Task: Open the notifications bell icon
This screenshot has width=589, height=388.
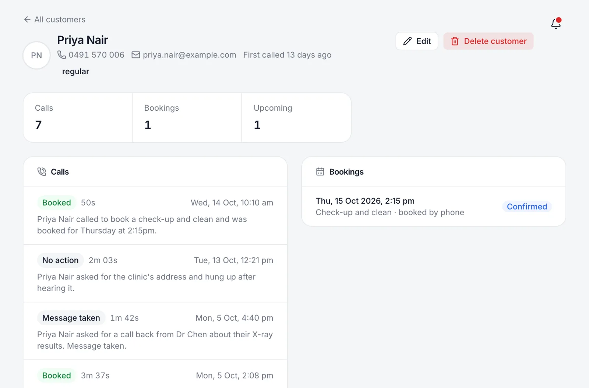Action: tap(556, 24)
